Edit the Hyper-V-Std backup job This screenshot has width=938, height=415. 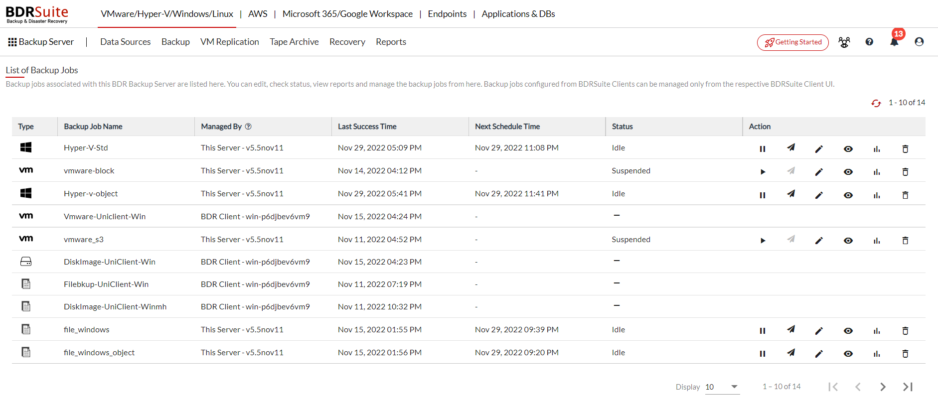[819, 149]
